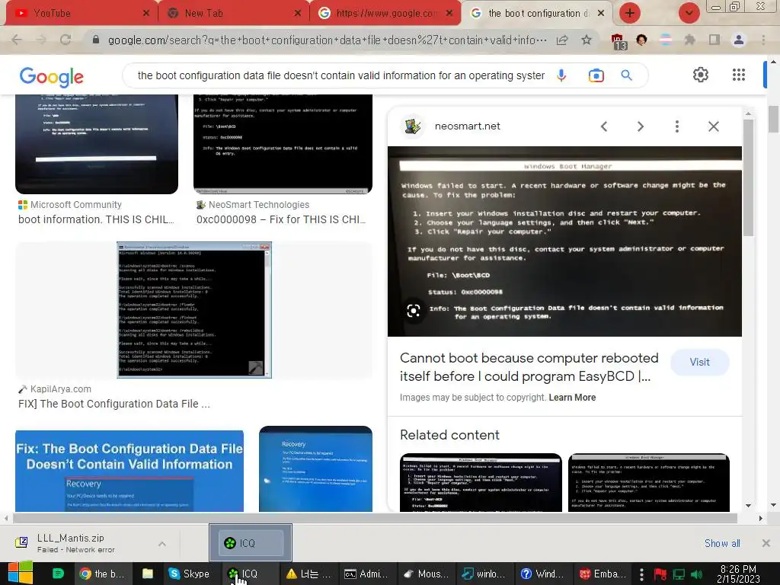Open preview panel three-dot options
Screen dimensions: 780x585
[677, 126]
